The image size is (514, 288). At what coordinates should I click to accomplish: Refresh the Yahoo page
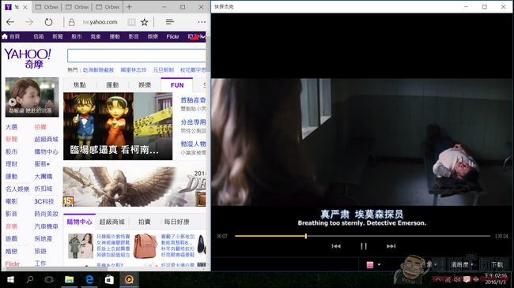tap(48, 22)
